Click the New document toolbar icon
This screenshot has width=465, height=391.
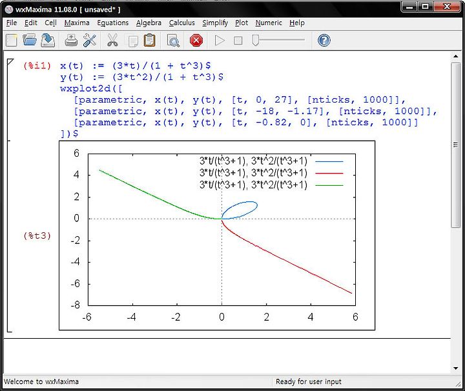tap(12, 40)
